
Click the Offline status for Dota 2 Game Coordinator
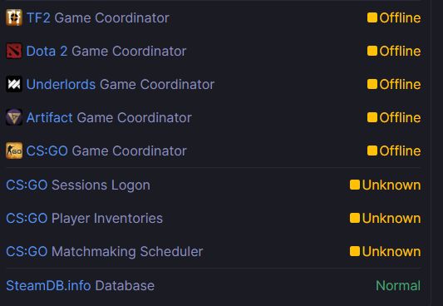click(x=400, y=52)
